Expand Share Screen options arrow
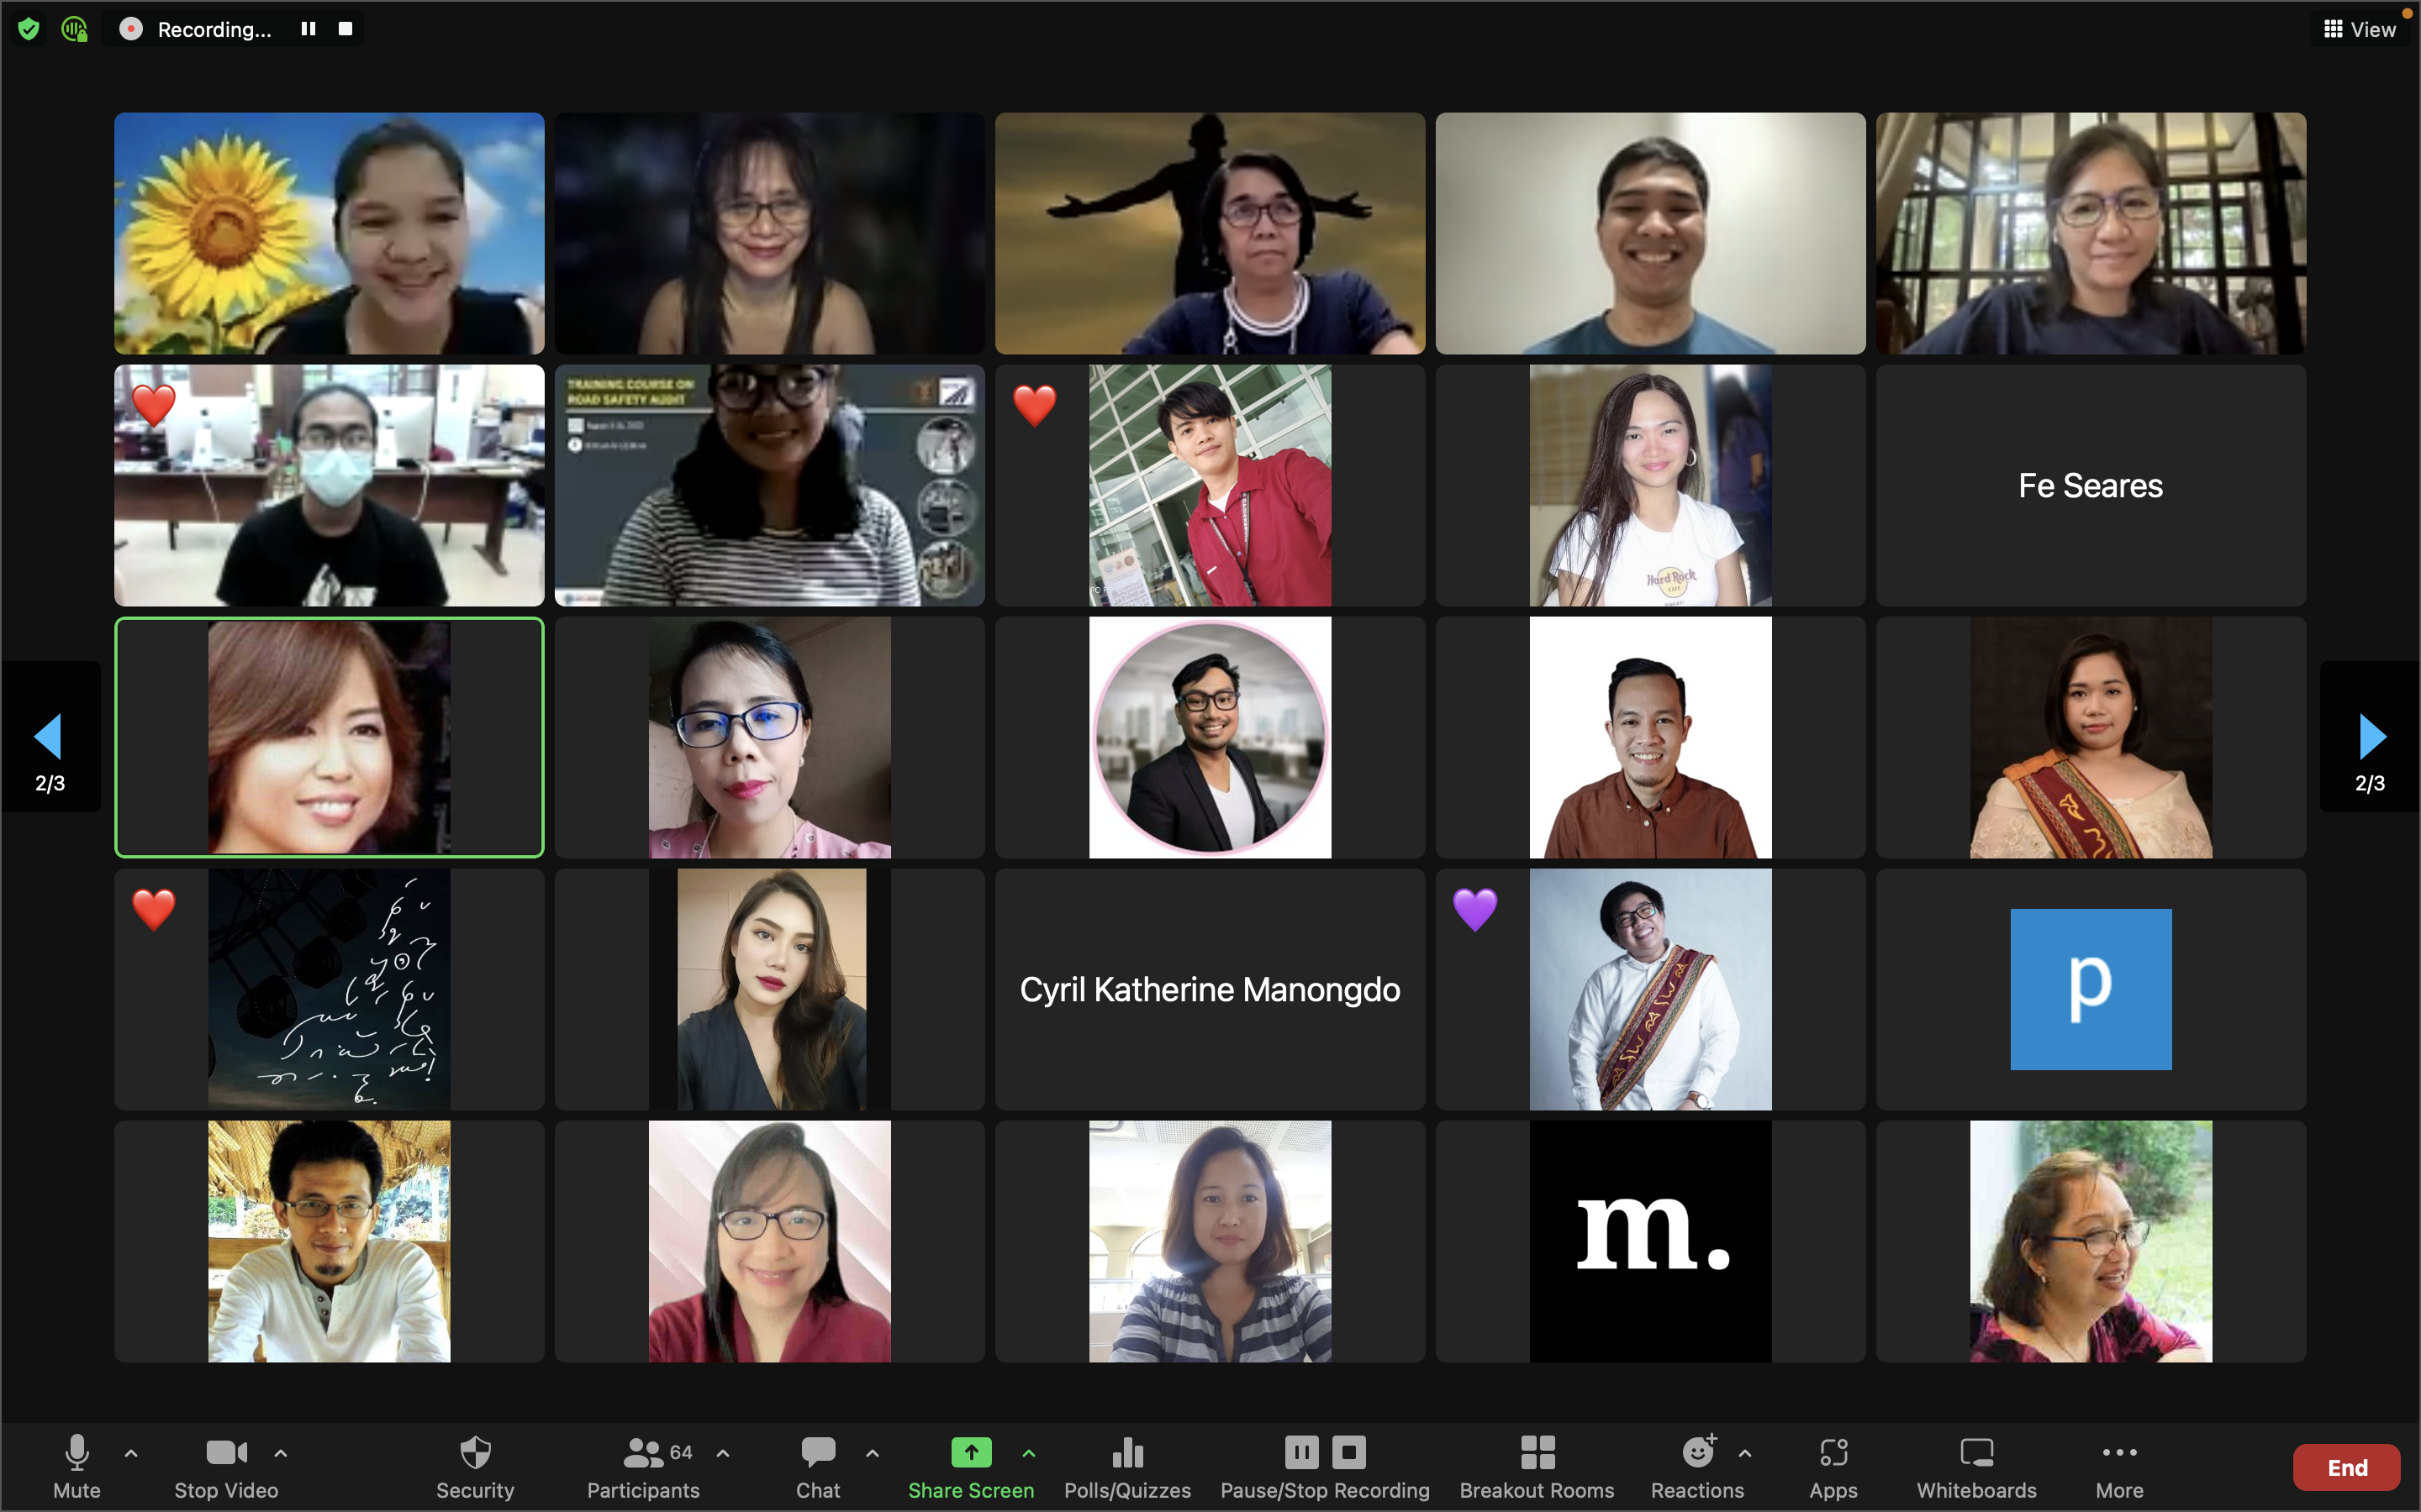2421x1512 pixels. coord(1030,1453)
